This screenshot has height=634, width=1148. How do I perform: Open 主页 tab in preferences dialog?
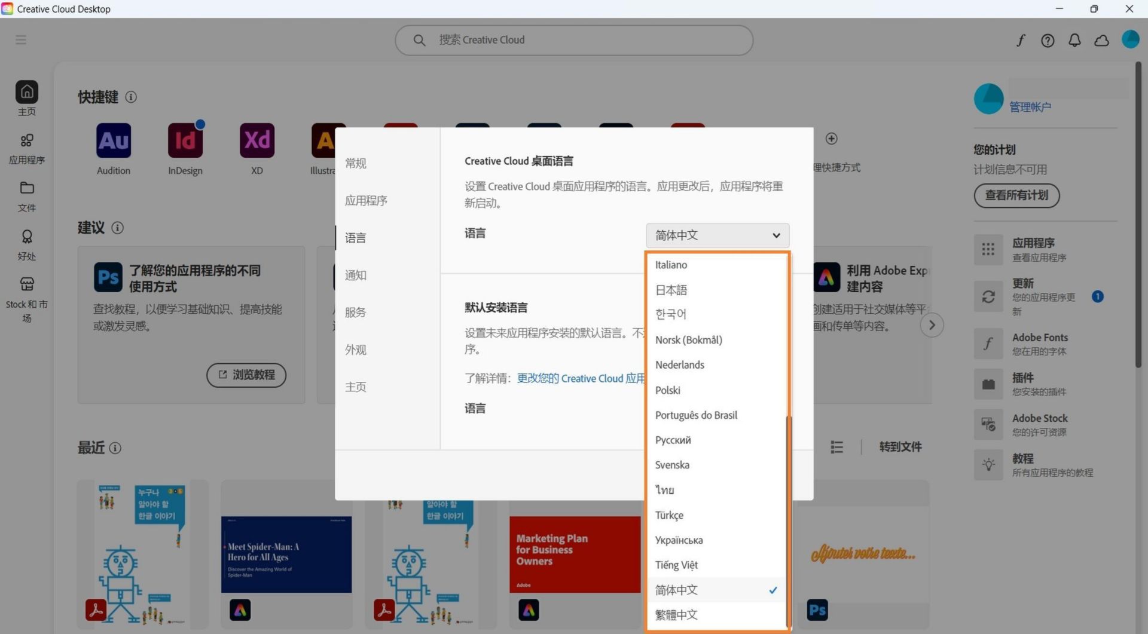[x=356, y=387]
